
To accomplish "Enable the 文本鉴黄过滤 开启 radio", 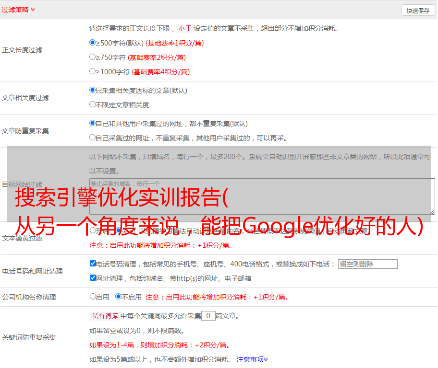I will (93, 230).
